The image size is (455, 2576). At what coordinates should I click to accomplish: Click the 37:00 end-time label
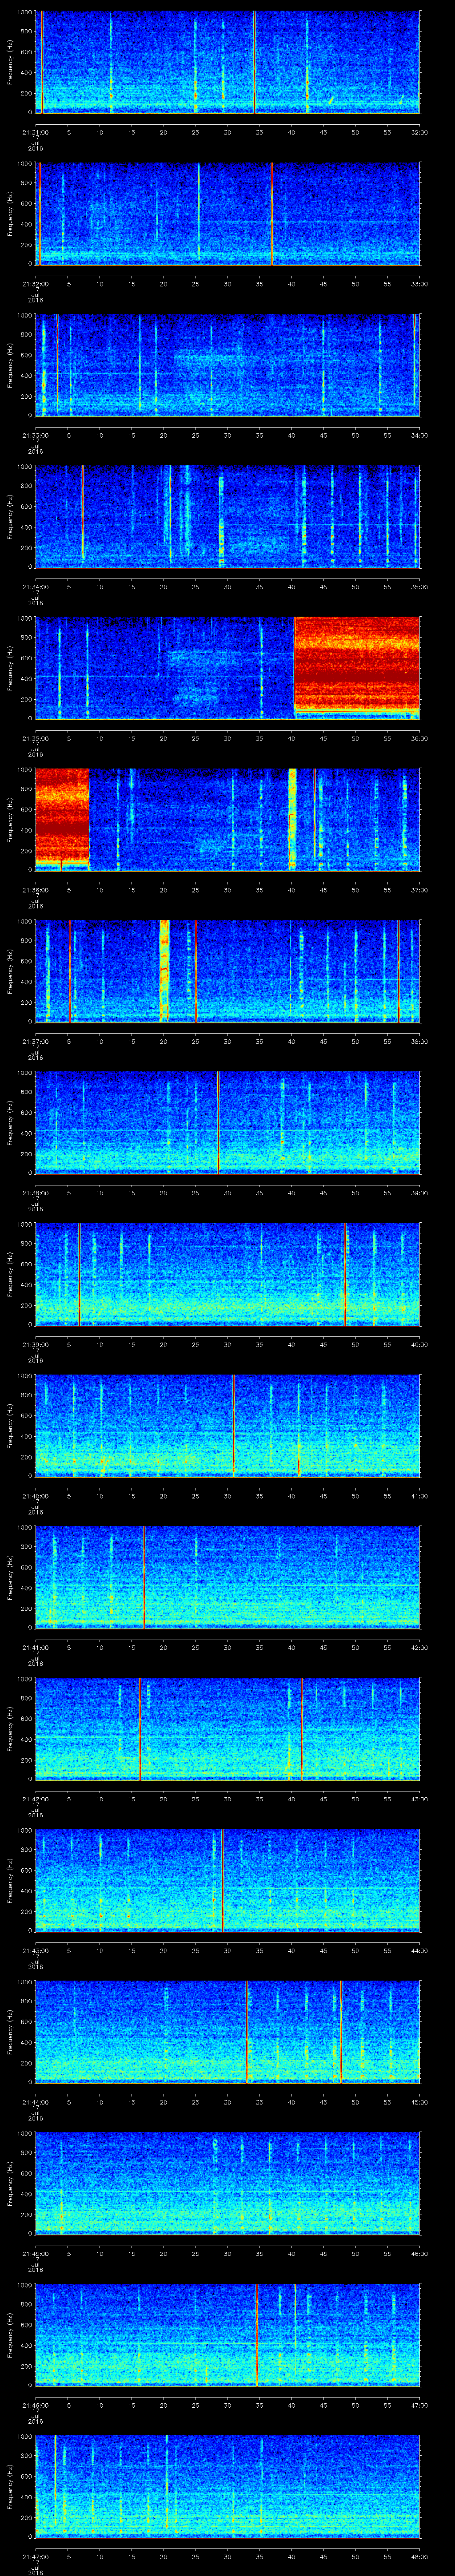click(x=419, y=890)
